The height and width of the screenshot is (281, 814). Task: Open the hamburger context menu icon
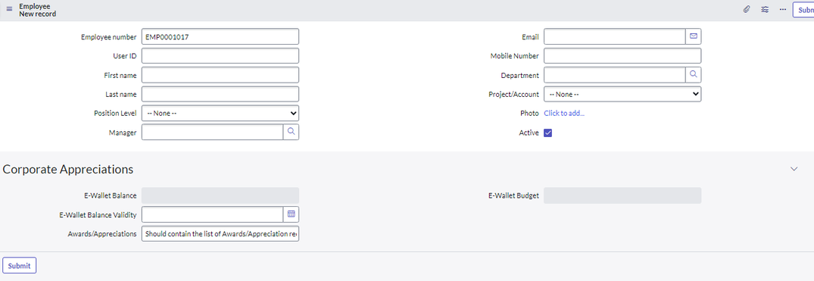[9, 9]
